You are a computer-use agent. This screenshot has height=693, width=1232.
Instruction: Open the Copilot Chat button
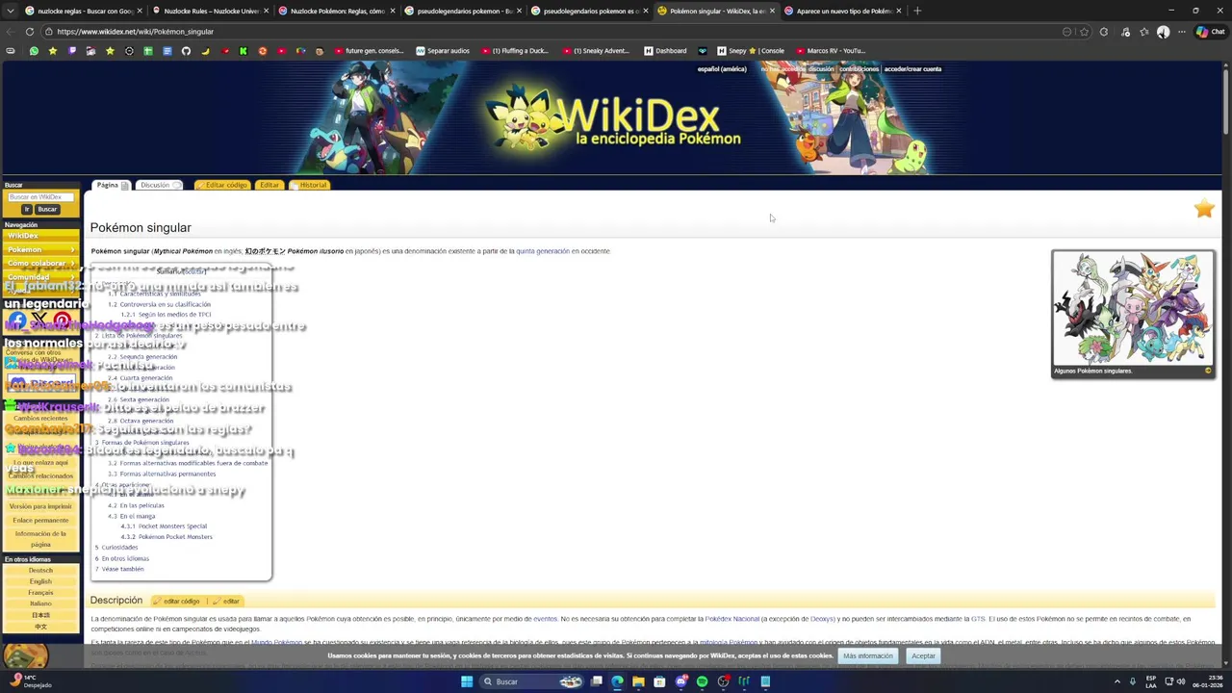coord(1210,32)
